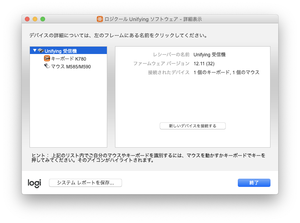The height and width of the screenshot is (223, 300).
Task: Click 新しいデバイスを接続する button
Action: pos(193,126)
